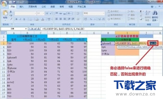Switch to the 视图 (View) tab
This screenshot has height=99, width=163.
pyautogui.click(x=71, y=7)
